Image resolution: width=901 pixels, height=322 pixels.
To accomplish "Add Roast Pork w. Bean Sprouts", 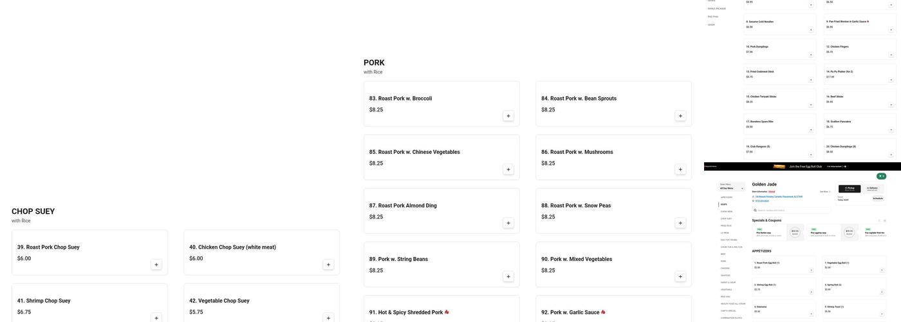I will [x=680, y=116].
